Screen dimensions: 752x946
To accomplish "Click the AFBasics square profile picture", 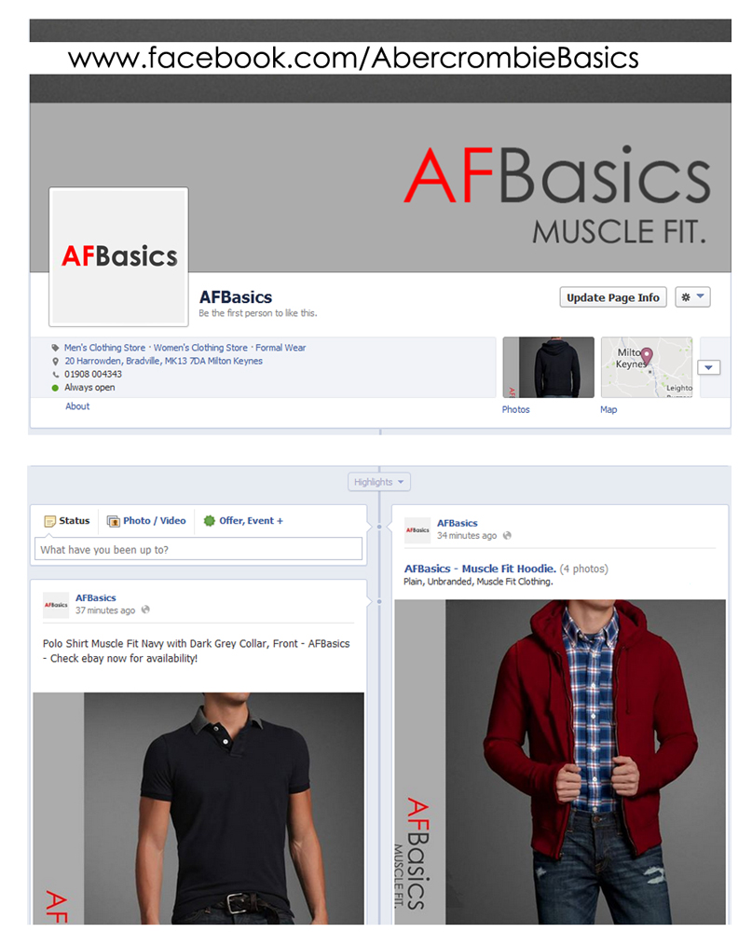I will [x=118, y=257].
